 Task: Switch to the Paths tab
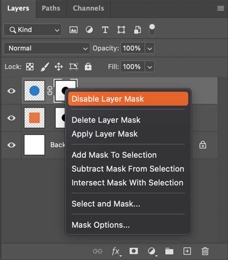click(51, 8)
